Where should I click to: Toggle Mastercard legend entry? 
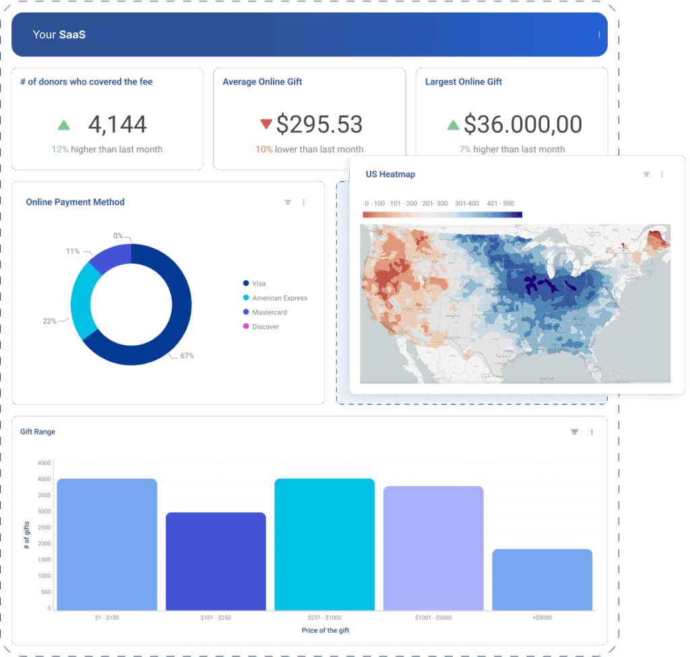[268, 312]
